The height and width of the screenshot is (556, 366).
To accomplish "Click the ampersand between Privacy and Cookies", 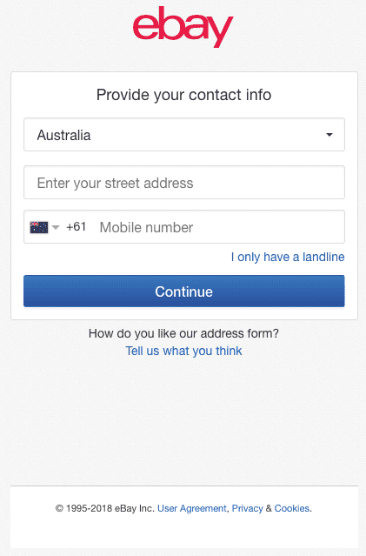I will click(269, 508).
